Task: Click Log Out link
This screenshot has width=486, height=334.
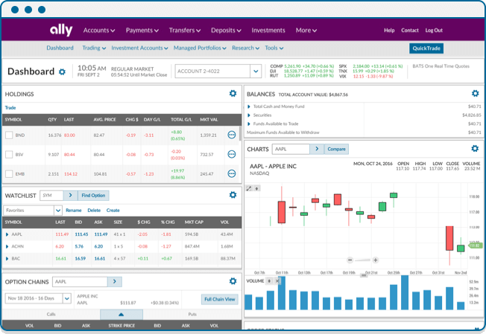Action: coord(434,30)
